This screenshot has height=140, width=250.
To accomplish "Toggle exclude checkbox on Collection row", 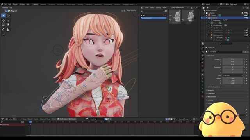I will (x=243, y=13).
